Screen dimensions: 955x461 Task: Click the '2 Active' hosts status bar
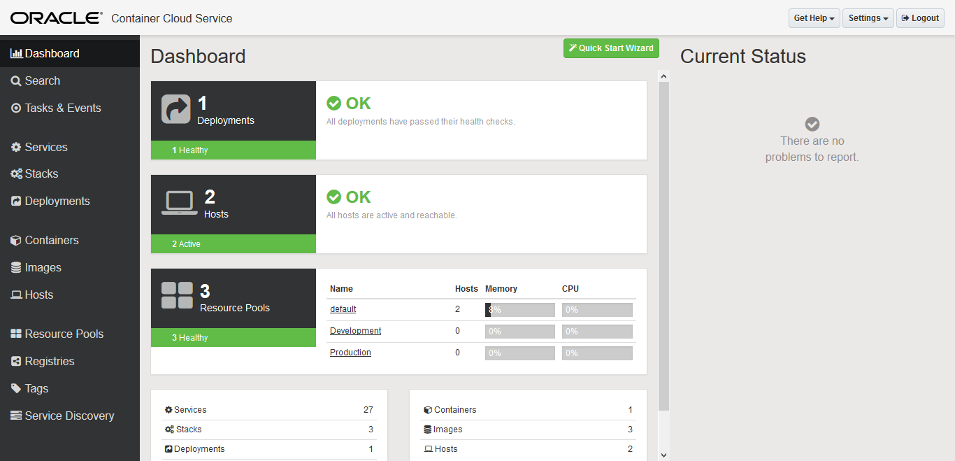click(x=234, y=244)
